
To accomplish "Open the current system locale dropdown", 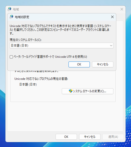I will point(61,46).
